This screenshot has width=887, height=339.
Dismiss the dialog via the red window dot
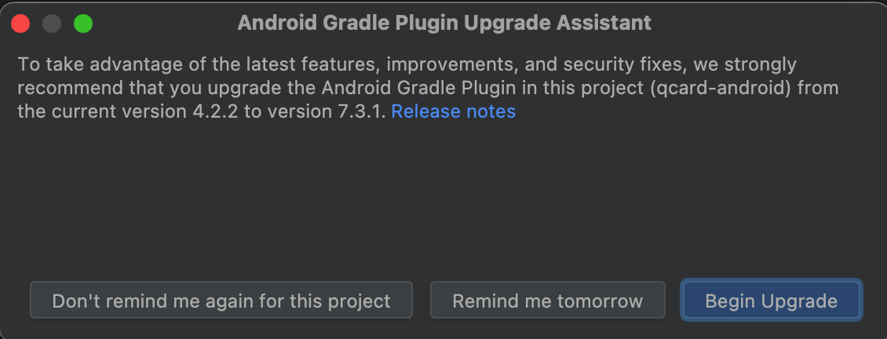click(x=21, y=24)
